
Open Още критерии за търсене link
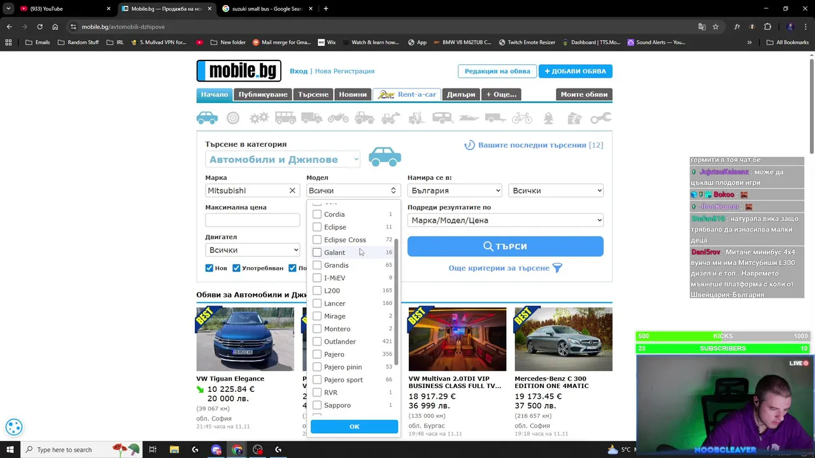[x=506, y=268]
